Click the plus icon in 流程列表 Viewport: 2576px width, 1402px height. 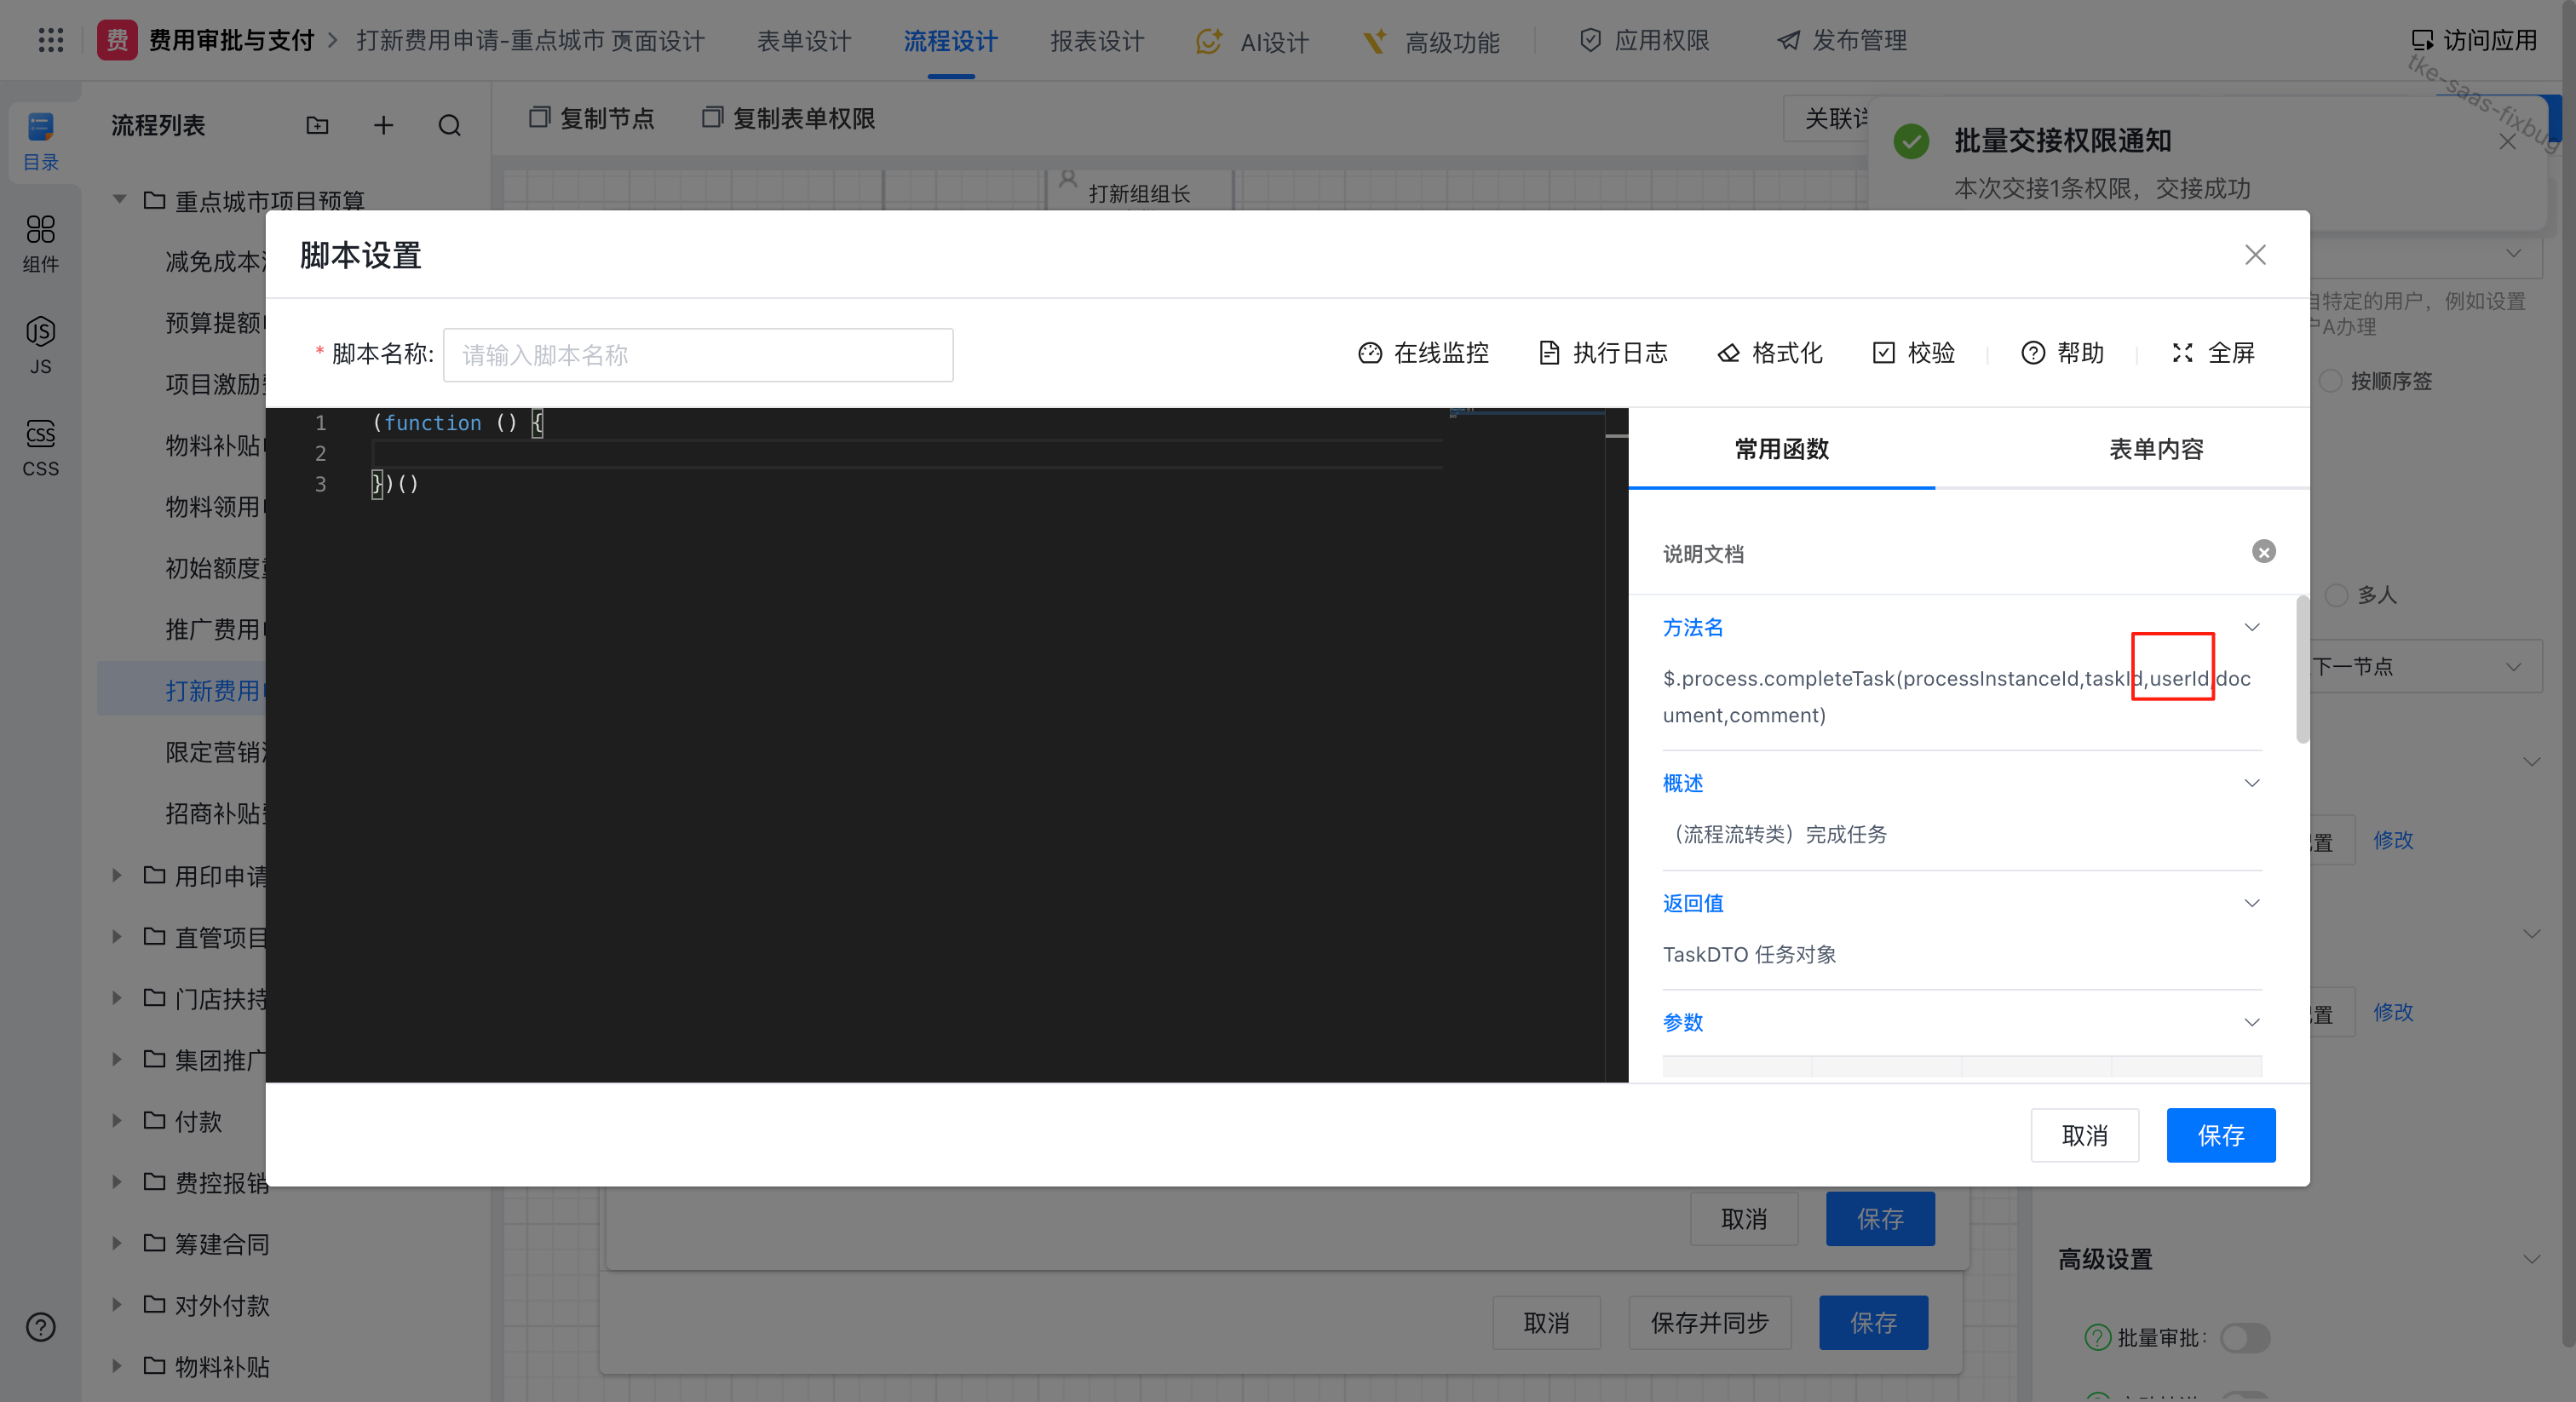tap(383, 125)
